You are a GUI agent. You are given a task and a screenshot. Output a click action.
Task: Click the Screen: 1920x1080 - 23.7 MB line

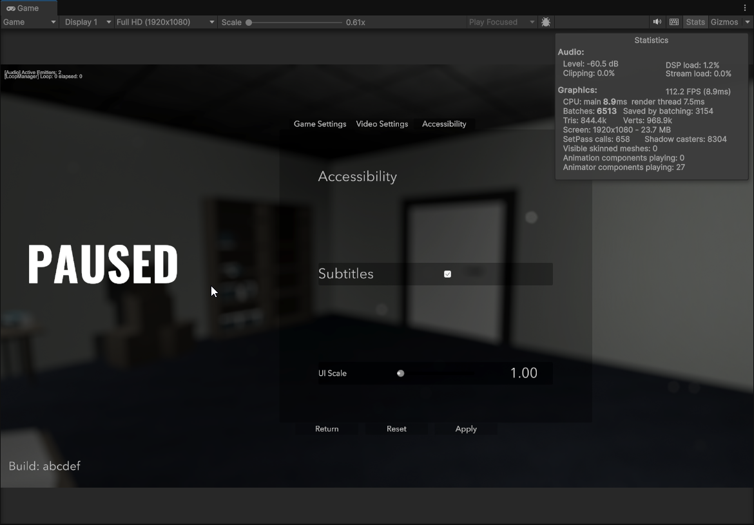click(x=617, y=130)
